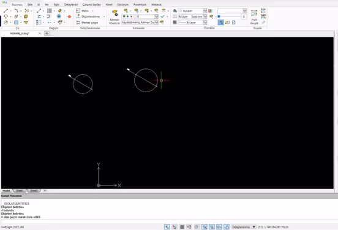Open Katman Yöneticisi layer manager
This screenshot has width=338, height=230.
click(115, 17)
